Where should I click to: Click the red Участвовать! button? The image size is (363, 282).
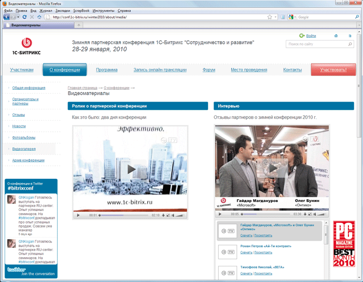[333, 69]
